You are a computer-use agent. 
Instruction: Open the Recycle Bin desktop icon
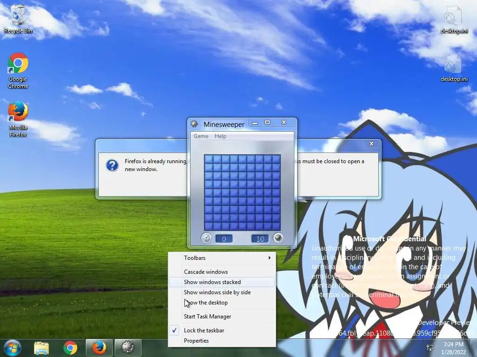[18, 19]
